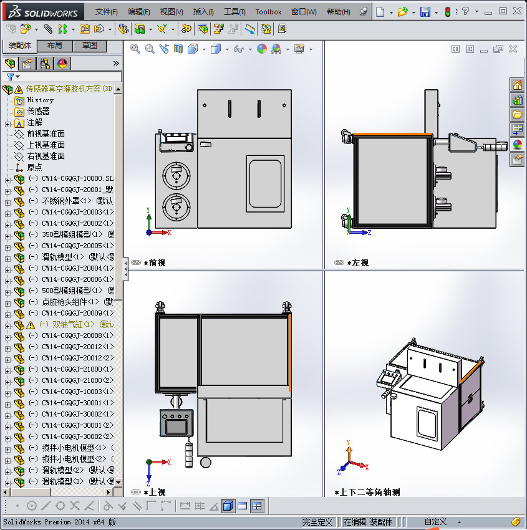The image size is (527, 530).
Task: Switch to the 布局 tab
Action: click(54, 46)
